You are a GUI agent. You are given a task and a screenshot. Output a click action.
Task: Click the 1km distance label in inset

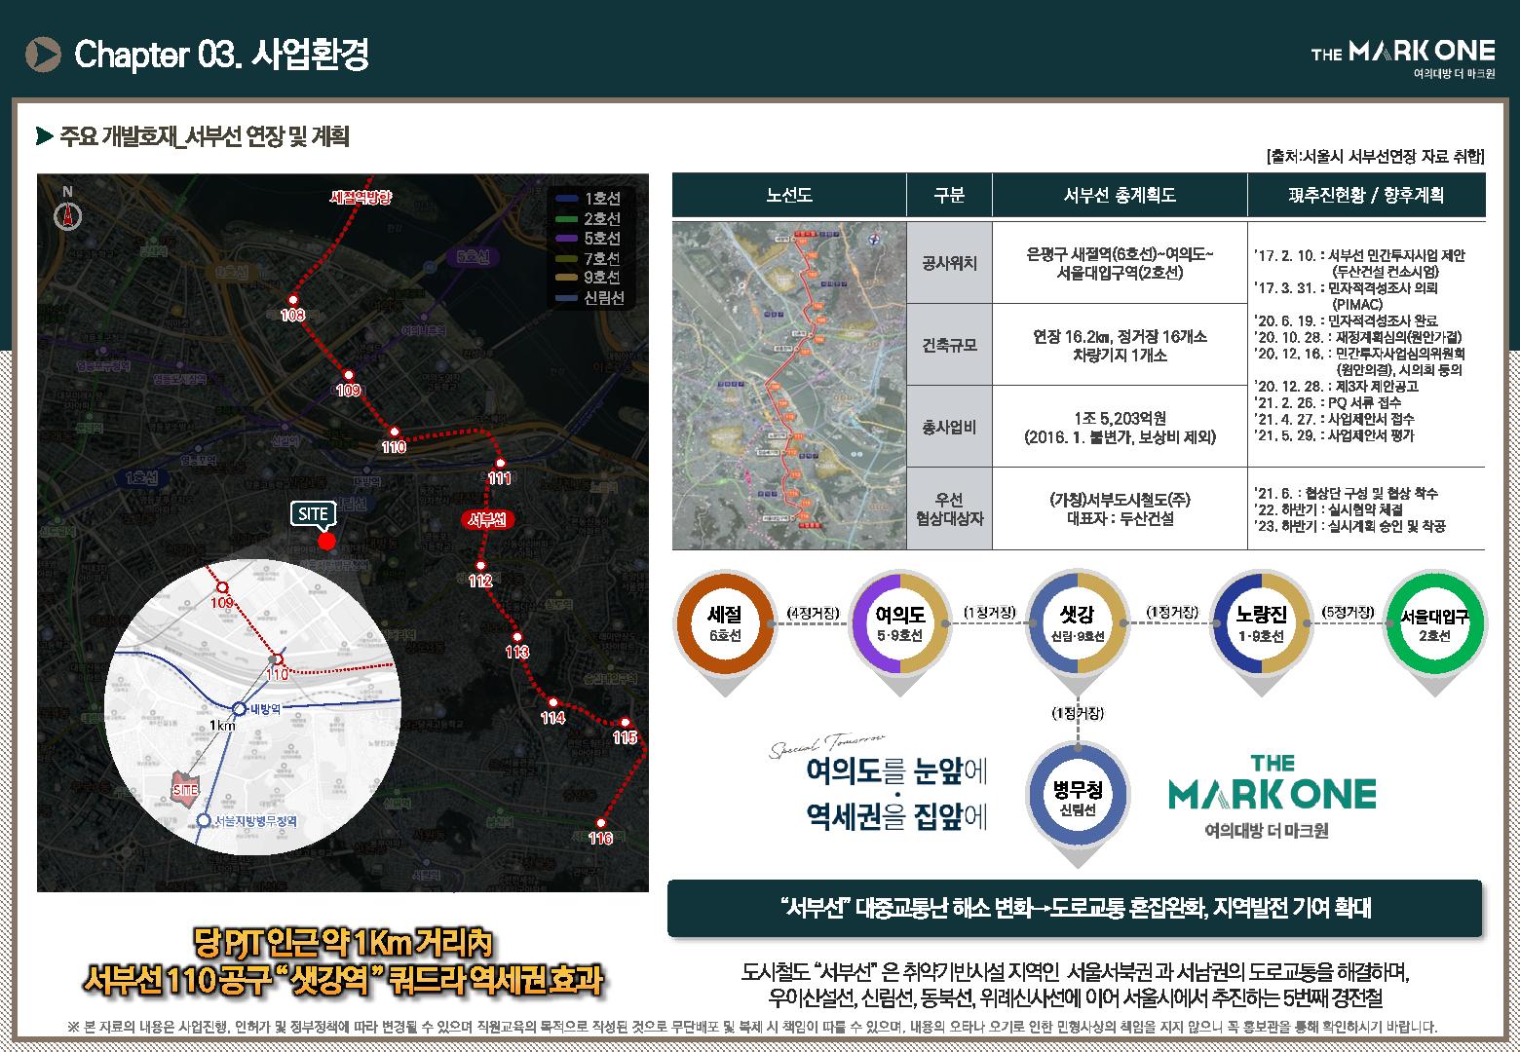222,726
